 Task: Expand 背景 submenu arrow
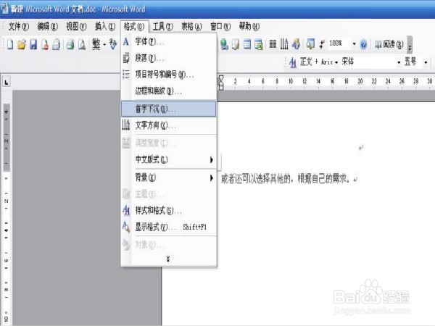click(212, 178)
